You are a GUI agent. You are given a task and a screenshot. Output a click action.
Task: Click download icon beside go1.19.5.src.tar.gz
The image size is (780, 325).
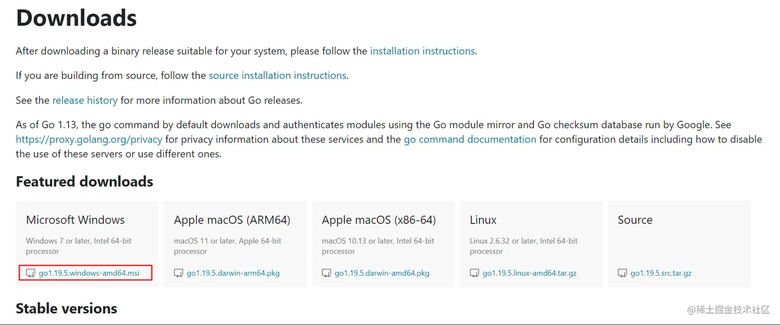tap(622, 273)
